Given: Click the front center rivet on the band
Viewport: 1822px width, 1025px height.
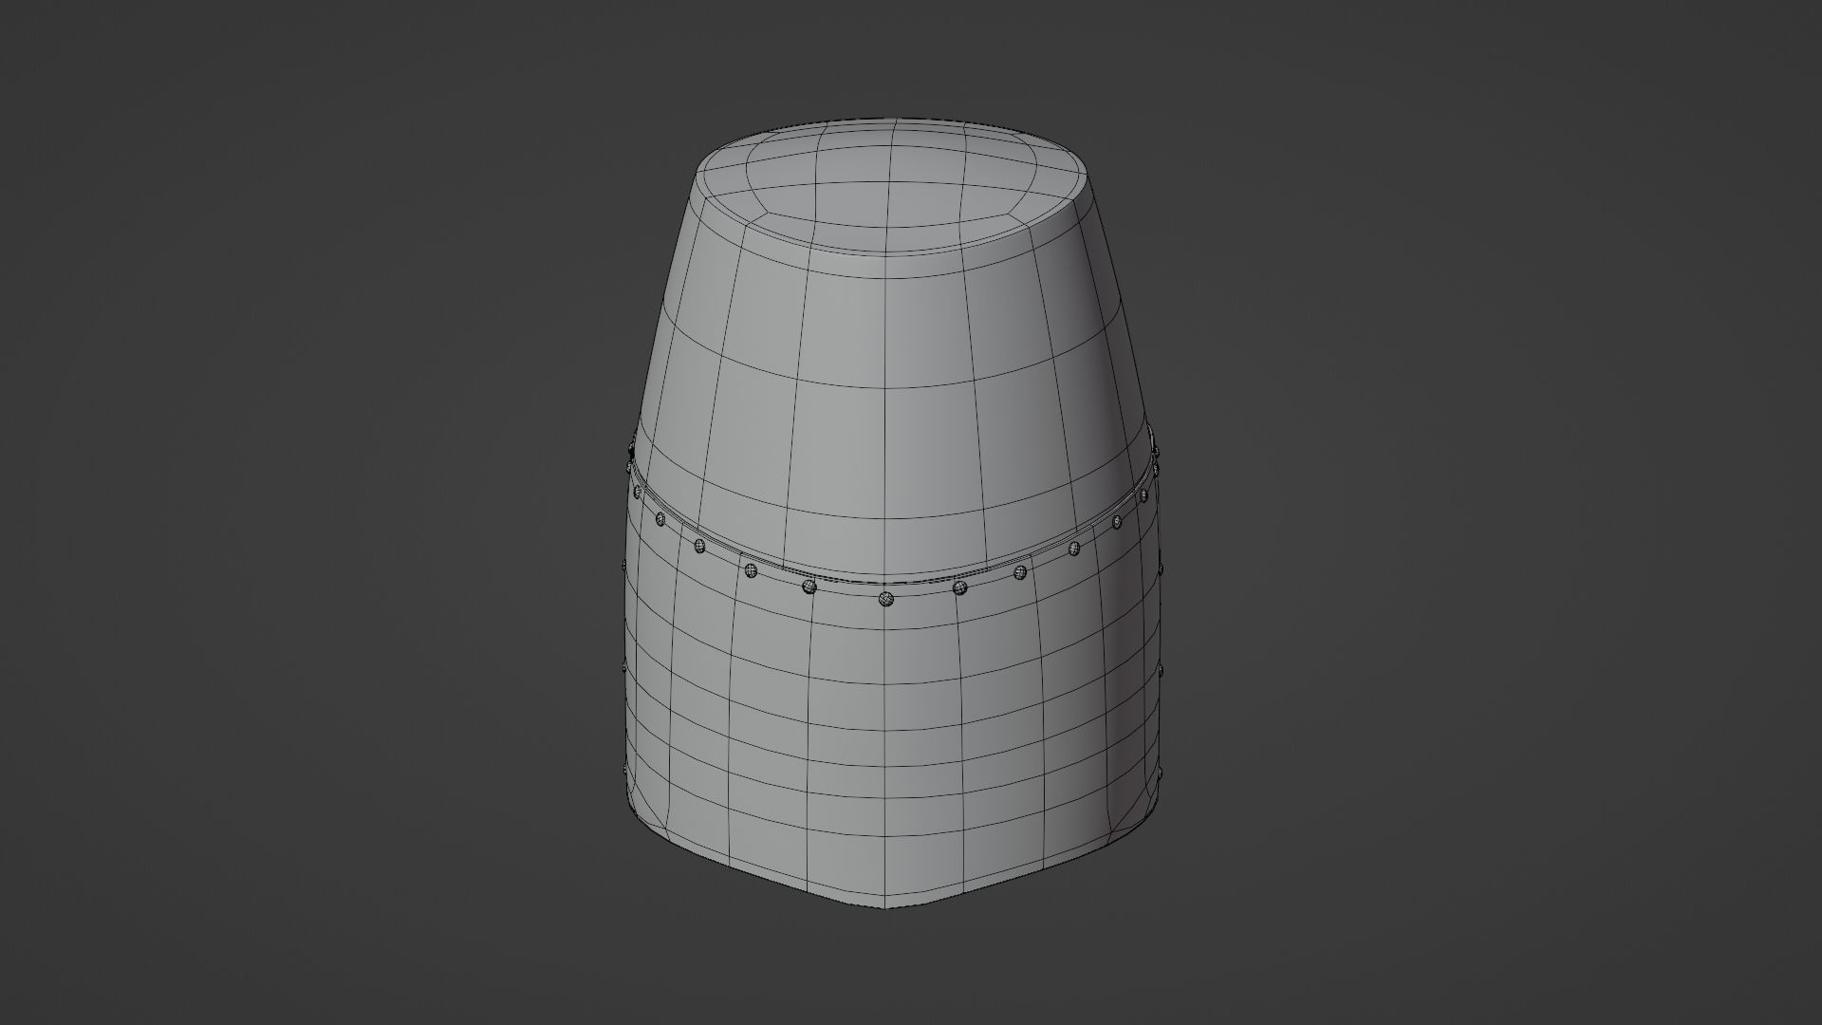Looking at the screenshot, I should (x=886, y=598).
